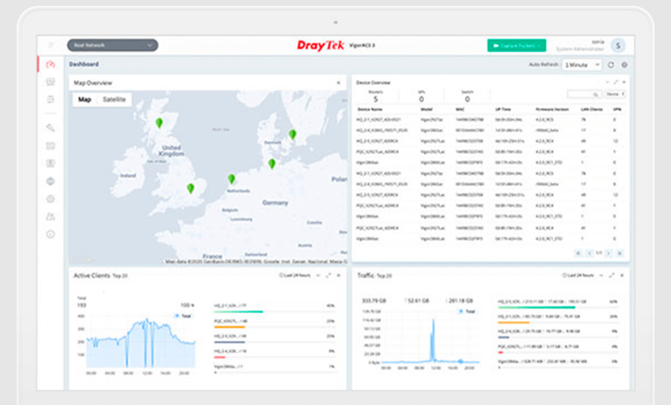Click the DrayTek logo
671x405 pixels.
click(x=320, y=46)
